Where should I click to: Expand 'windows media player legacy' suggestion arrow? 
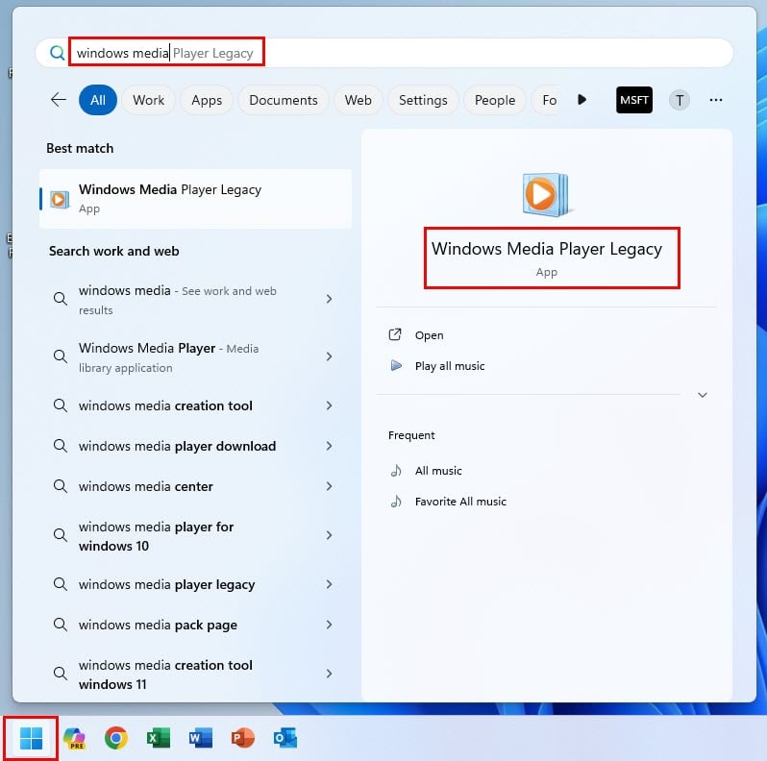(x=330, y=584)
